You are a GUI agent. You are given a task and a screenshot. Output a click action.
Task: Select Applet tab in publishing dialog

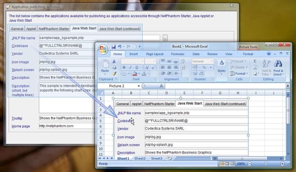(31, 29)
